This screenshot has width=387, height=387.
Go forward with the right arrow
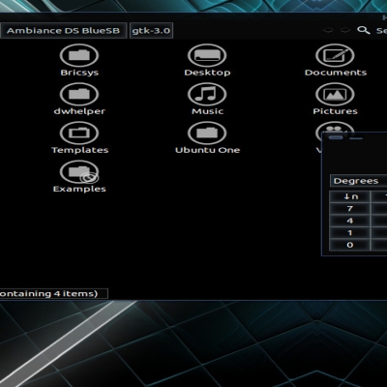345,30
